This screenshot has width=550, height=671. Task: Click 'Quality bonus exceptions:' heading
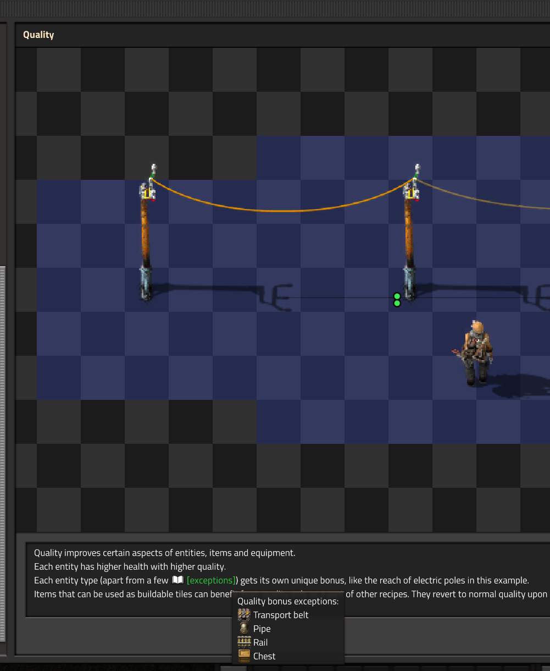coord(288,601)
